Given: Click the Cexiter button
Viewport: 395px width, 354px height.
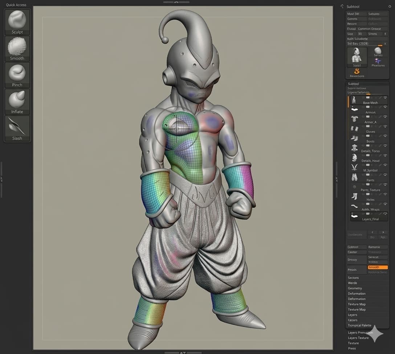Looking at the screenshot, I should 357,252.
